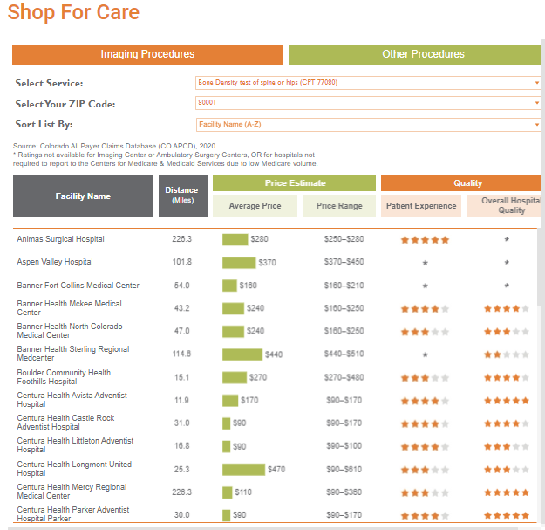545x530 pixels.
Task: Click the $470 average price bar for Longmont United
Action: [243, 470]
